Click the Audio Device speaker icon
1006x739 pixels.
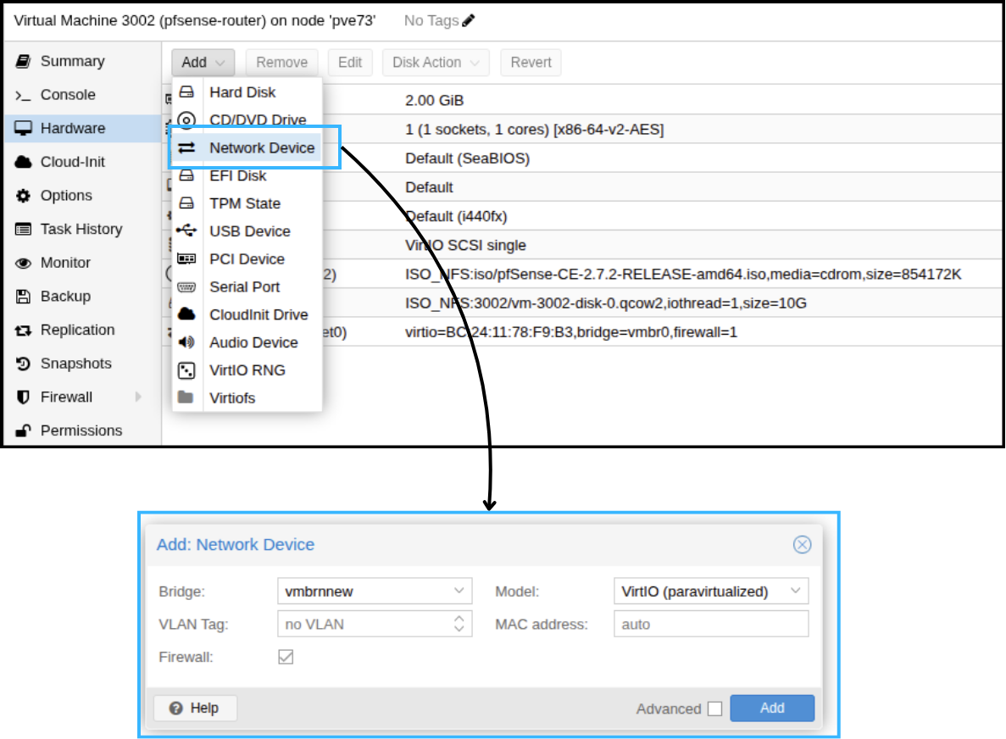tap(186, 342)
